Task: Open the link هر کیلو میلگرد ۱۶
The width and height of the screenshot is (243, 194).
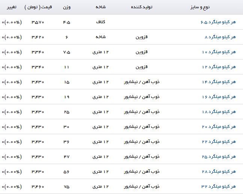Action: [219, 97]
